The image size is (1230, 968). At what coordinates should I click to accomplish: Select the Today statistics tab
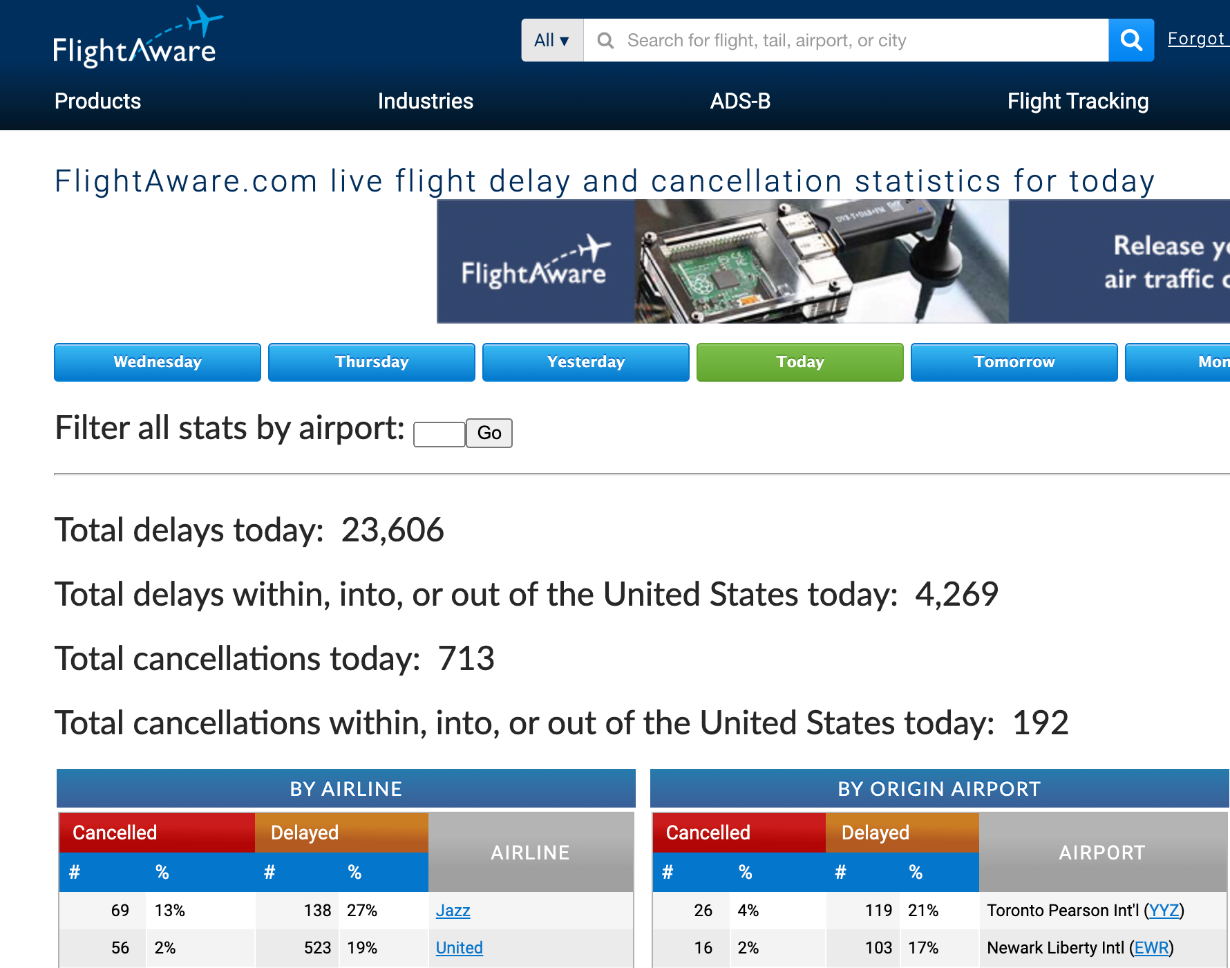tap(799, 362)
